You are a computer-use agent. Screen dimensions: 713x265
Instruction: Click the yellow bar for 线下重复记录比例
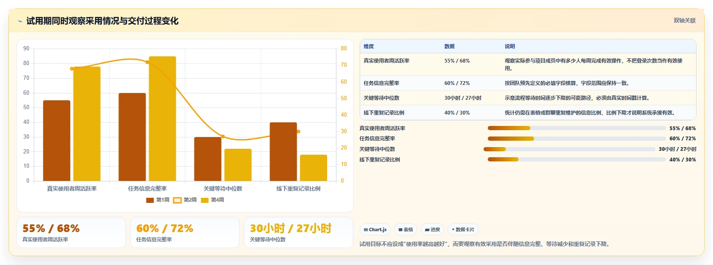click(314, 168)
